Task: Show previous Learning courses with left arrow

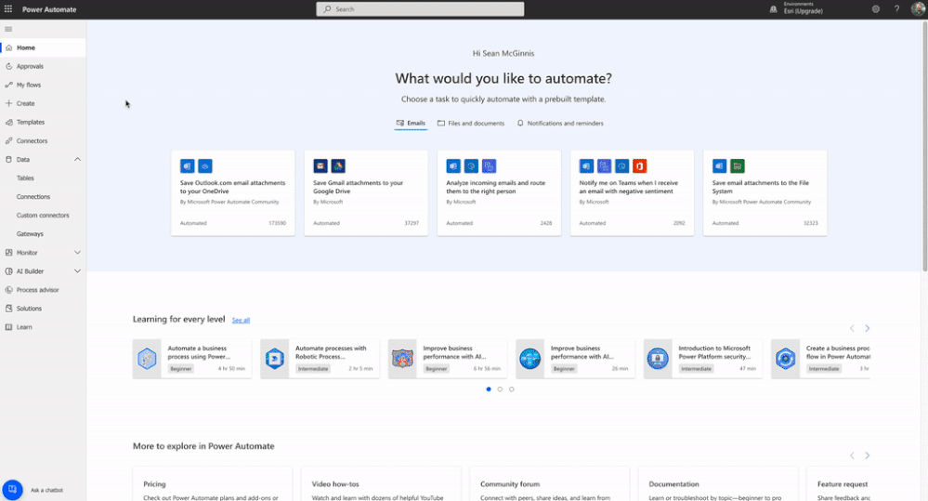Action: [852, 328]
